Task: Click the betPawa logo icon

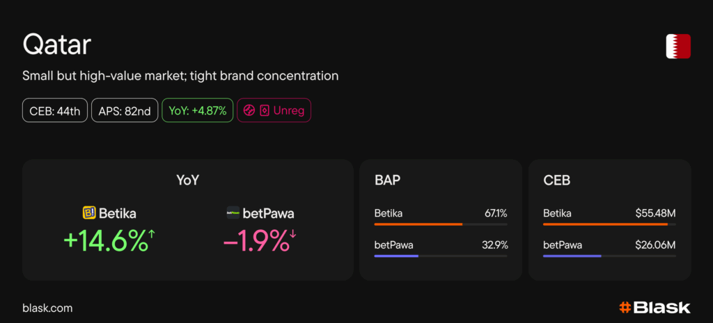Action: [233, 213]
